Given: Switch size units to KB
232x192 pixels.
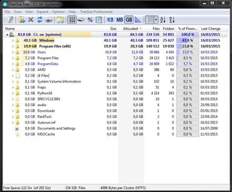Looking at the screenshot, I should (x=110, y=20).
